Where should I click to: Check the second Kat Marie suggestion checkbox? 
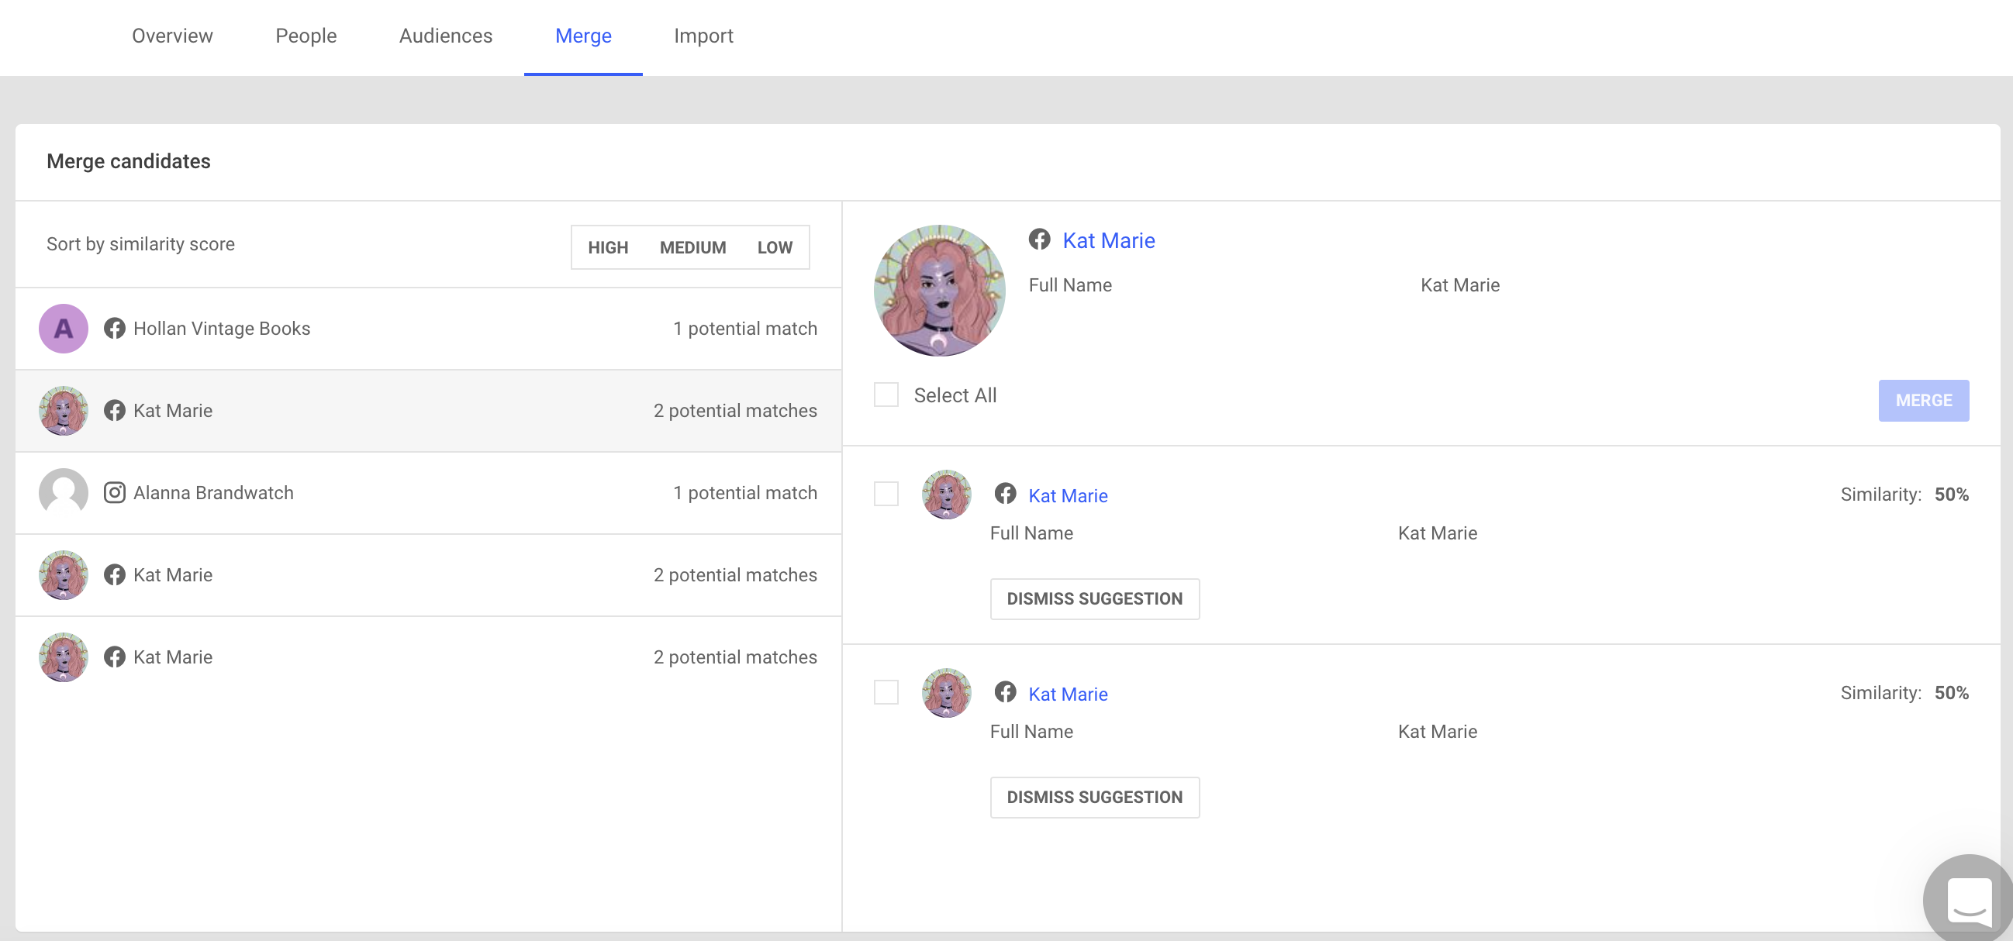pyautogui.click(x=886, y=692)
